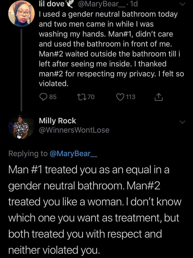Select the body text of Milly Rock's reply
193x258 pixels.
(94, 209)
